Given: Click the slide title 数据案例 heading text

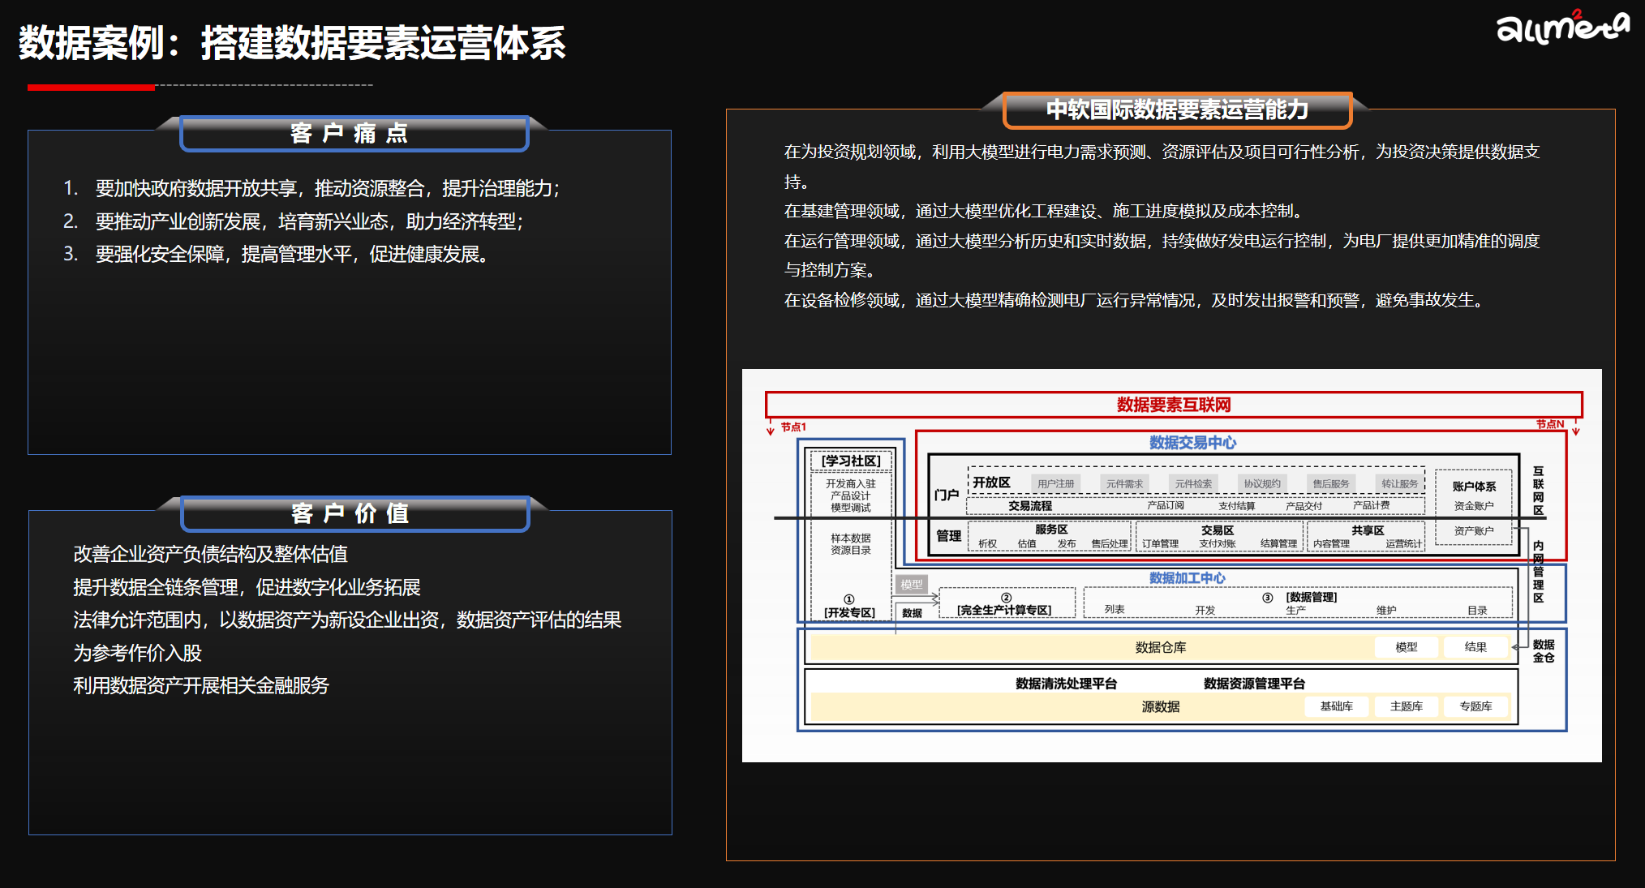Looking at the screenshot, I should [292, 43].
